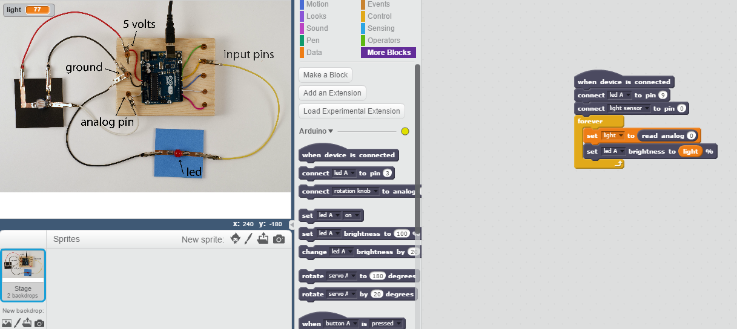The height and width of the screenshot is (329, 737).
Task: Open the Sensing blocks category
Action: 381,28
